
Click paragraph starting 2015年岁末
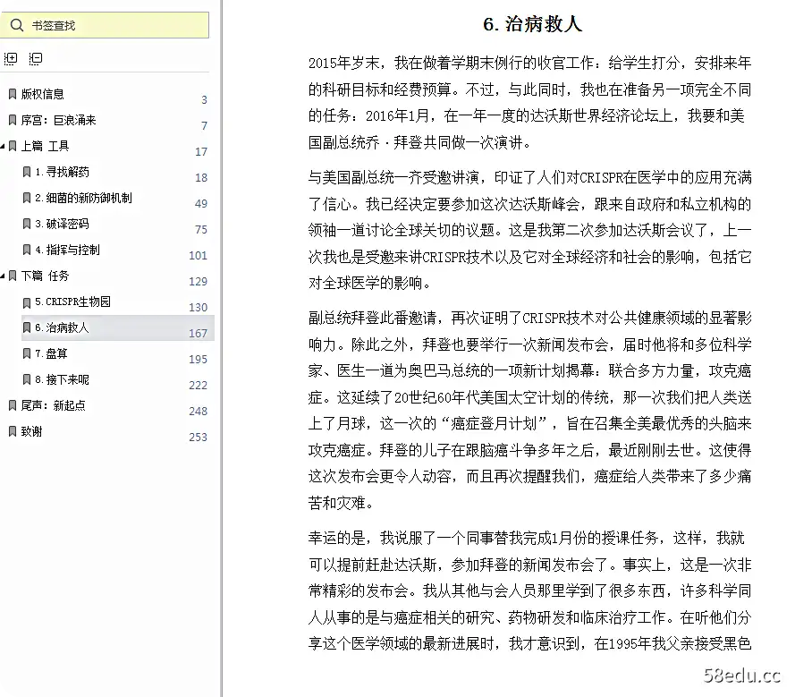tap(529, 103)
